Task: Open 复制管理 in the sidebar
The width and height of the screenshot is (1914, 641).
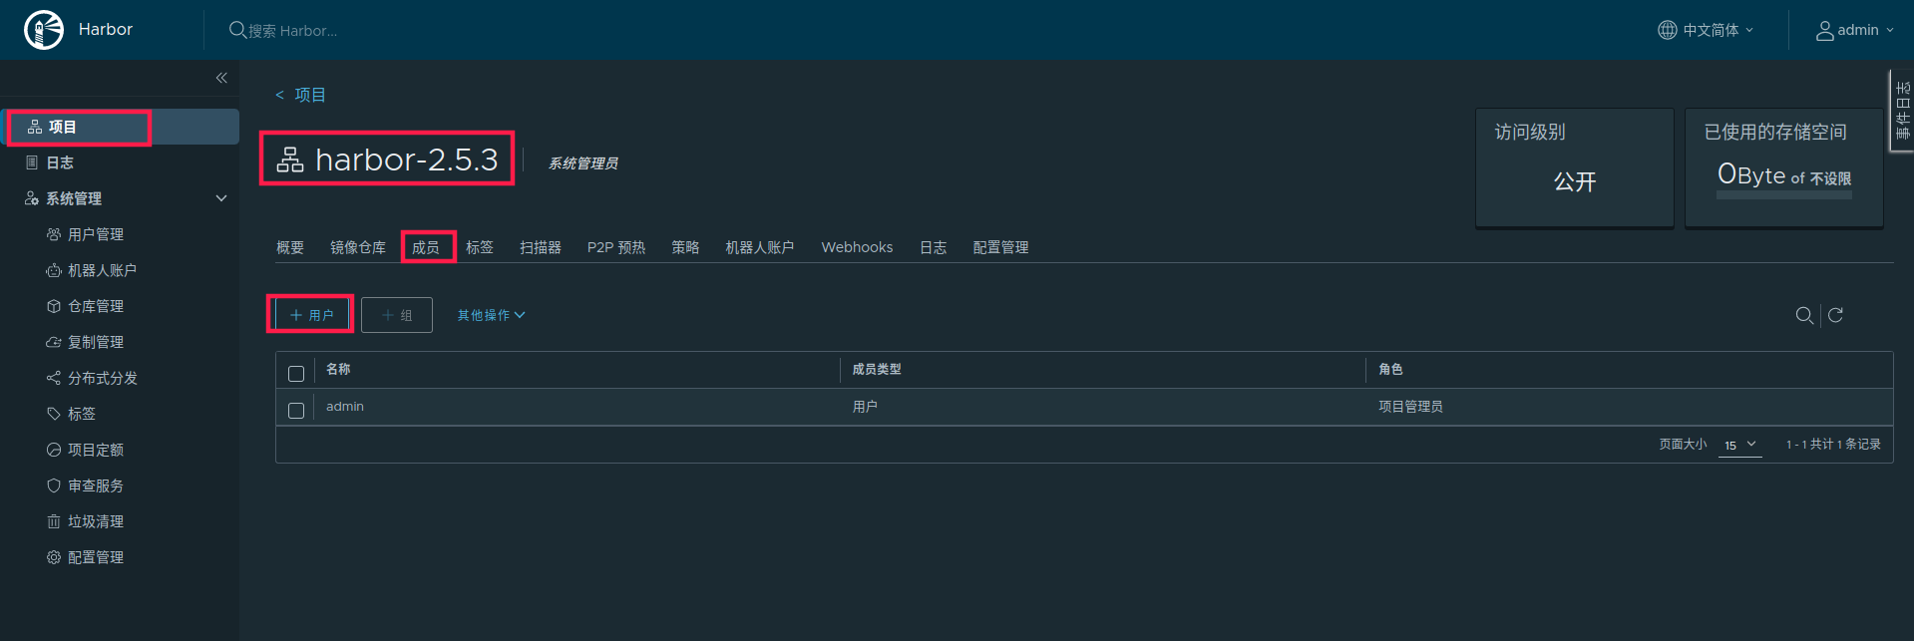Action: coord(96,342)
